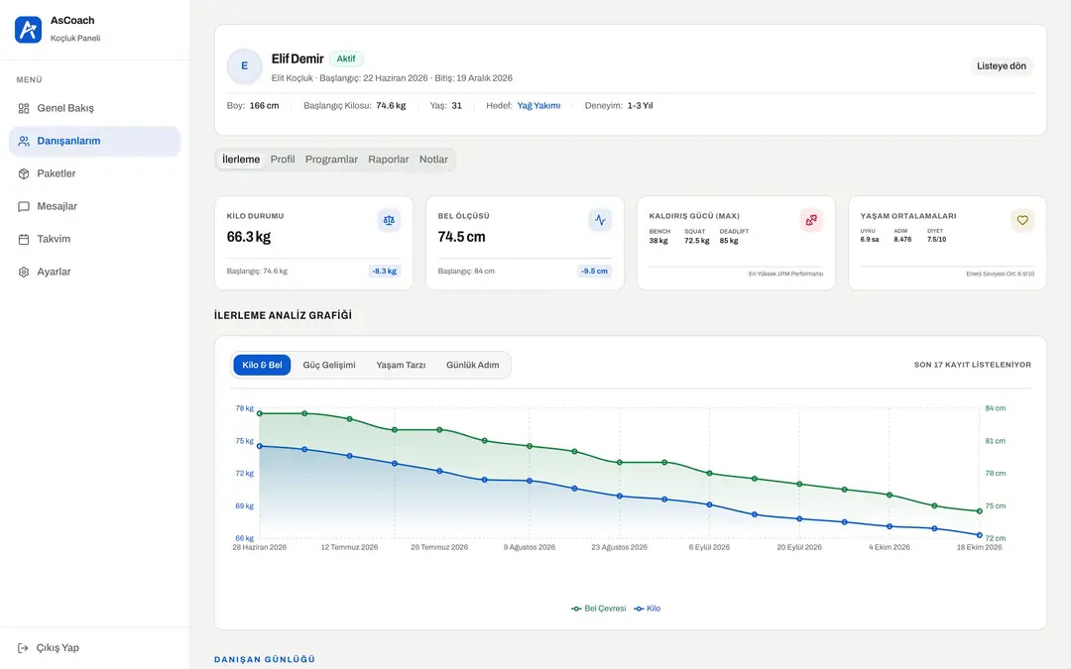Click the Paketler box icon

tap(24, 173)
